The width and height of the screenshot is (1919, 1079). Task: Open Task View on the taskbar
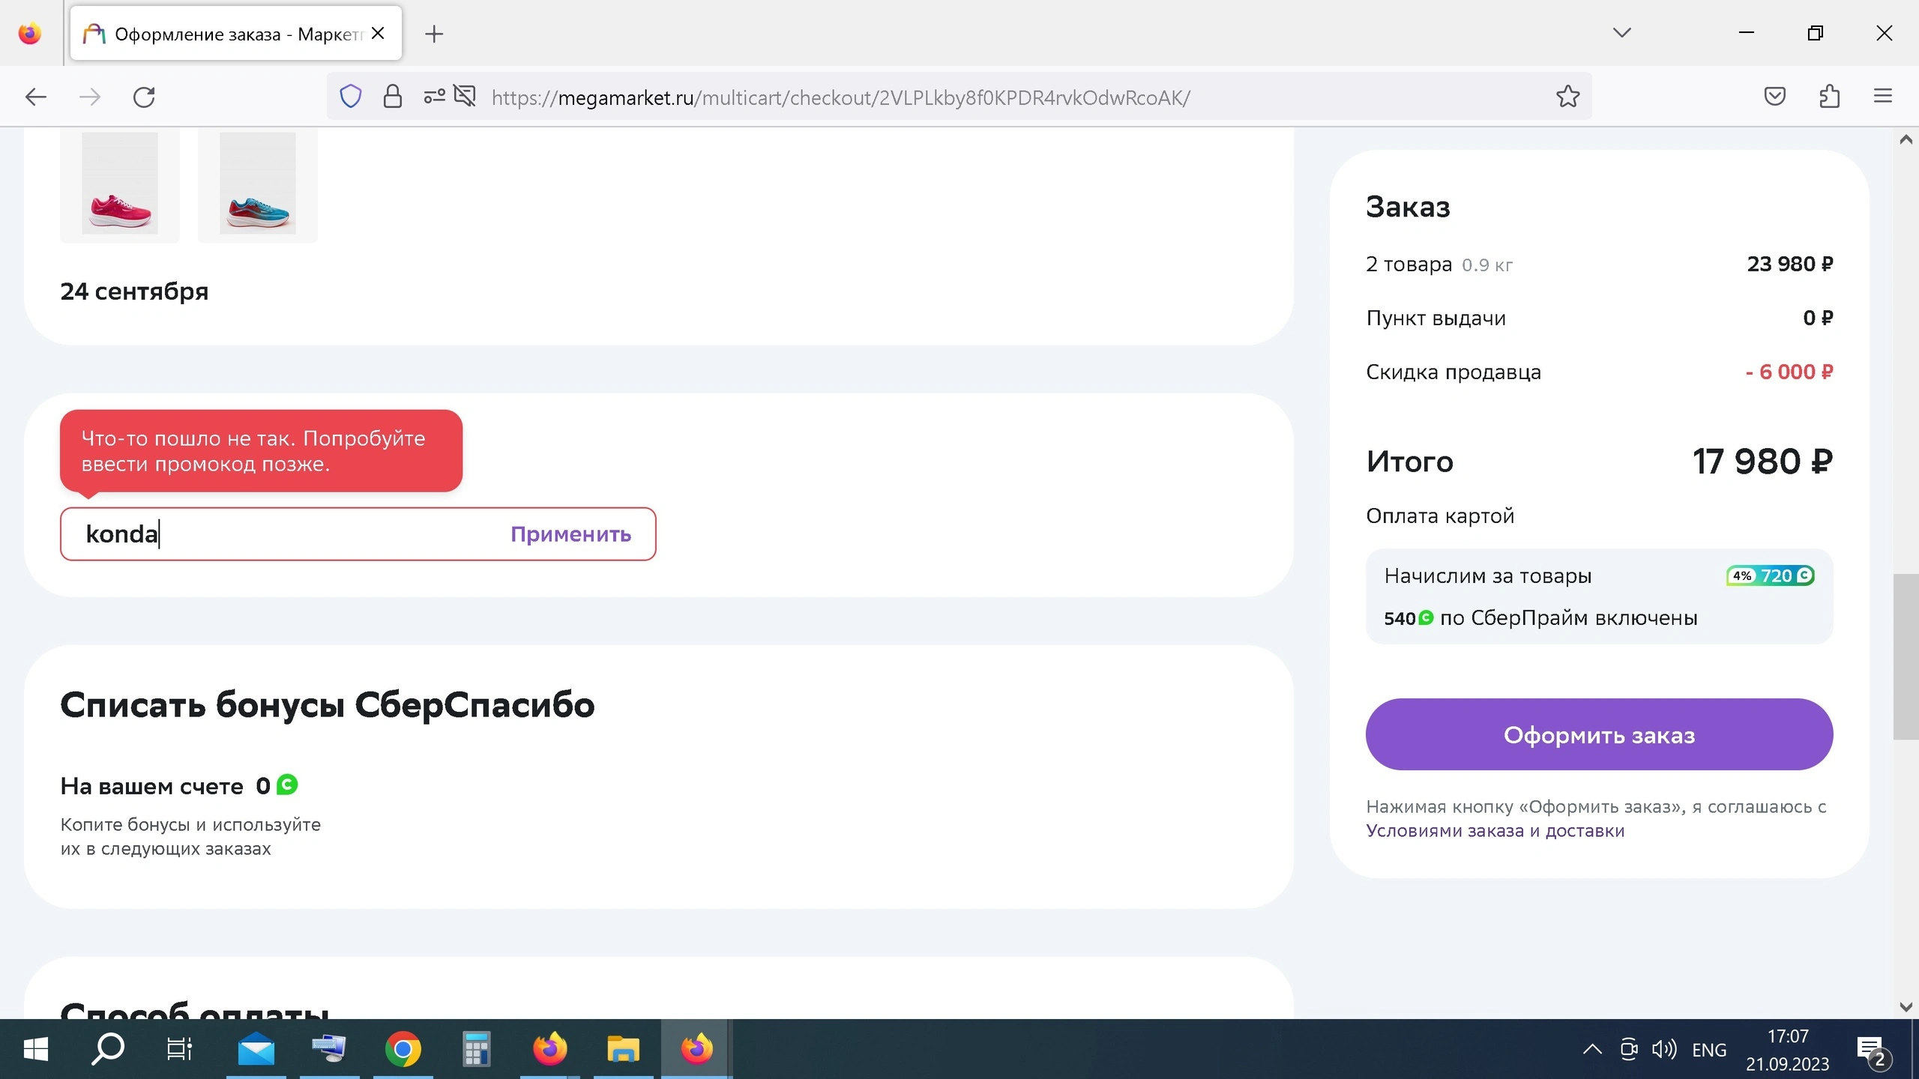pos(180,1049)
